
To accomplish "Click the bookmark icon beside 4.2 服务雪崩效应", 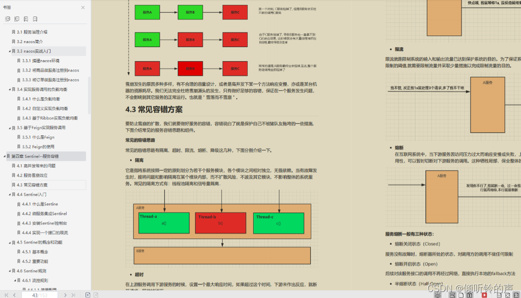I will pyautogui.click(x=14, y=175).
